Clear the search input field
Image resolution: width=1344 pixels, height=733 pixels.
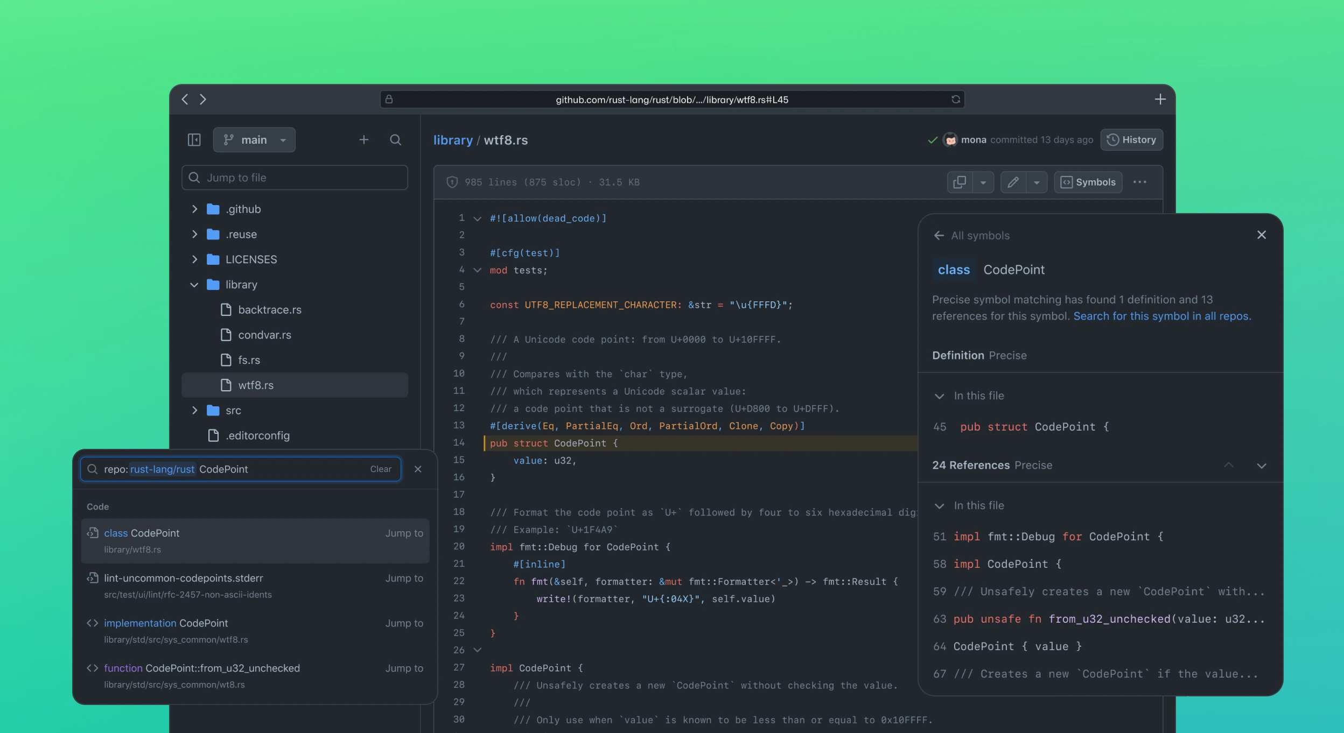tap(380, 469)
